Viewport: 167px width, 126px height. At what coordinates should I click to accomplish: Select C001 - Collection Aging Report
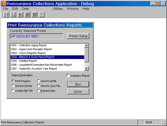[x=47, y=45]
